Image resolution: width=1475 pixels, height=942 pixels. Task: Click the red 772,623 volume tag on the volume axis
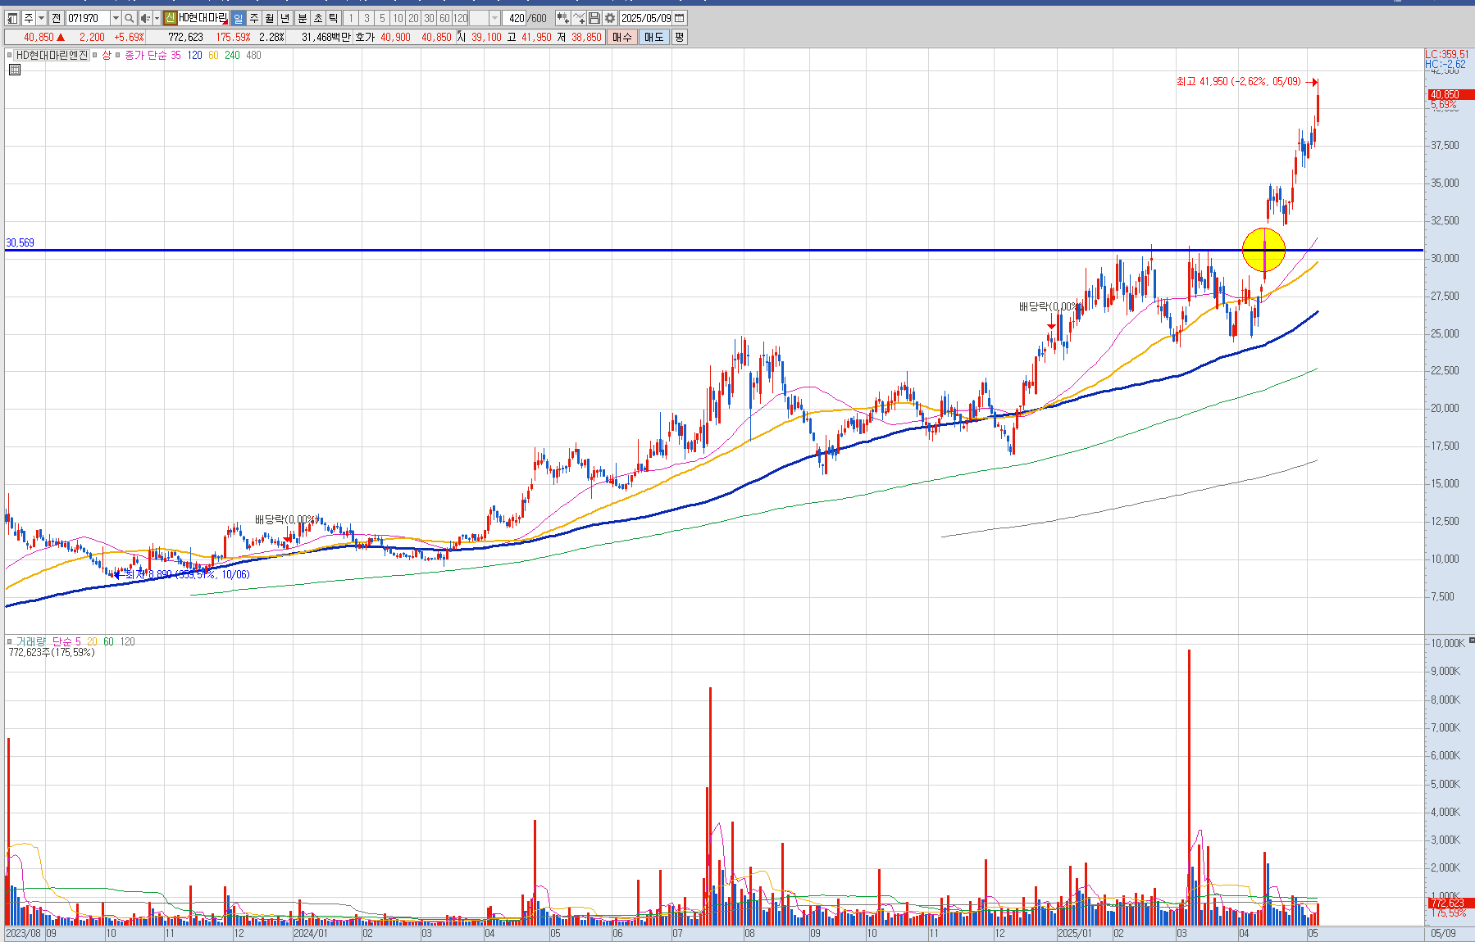pos(1450,903)
